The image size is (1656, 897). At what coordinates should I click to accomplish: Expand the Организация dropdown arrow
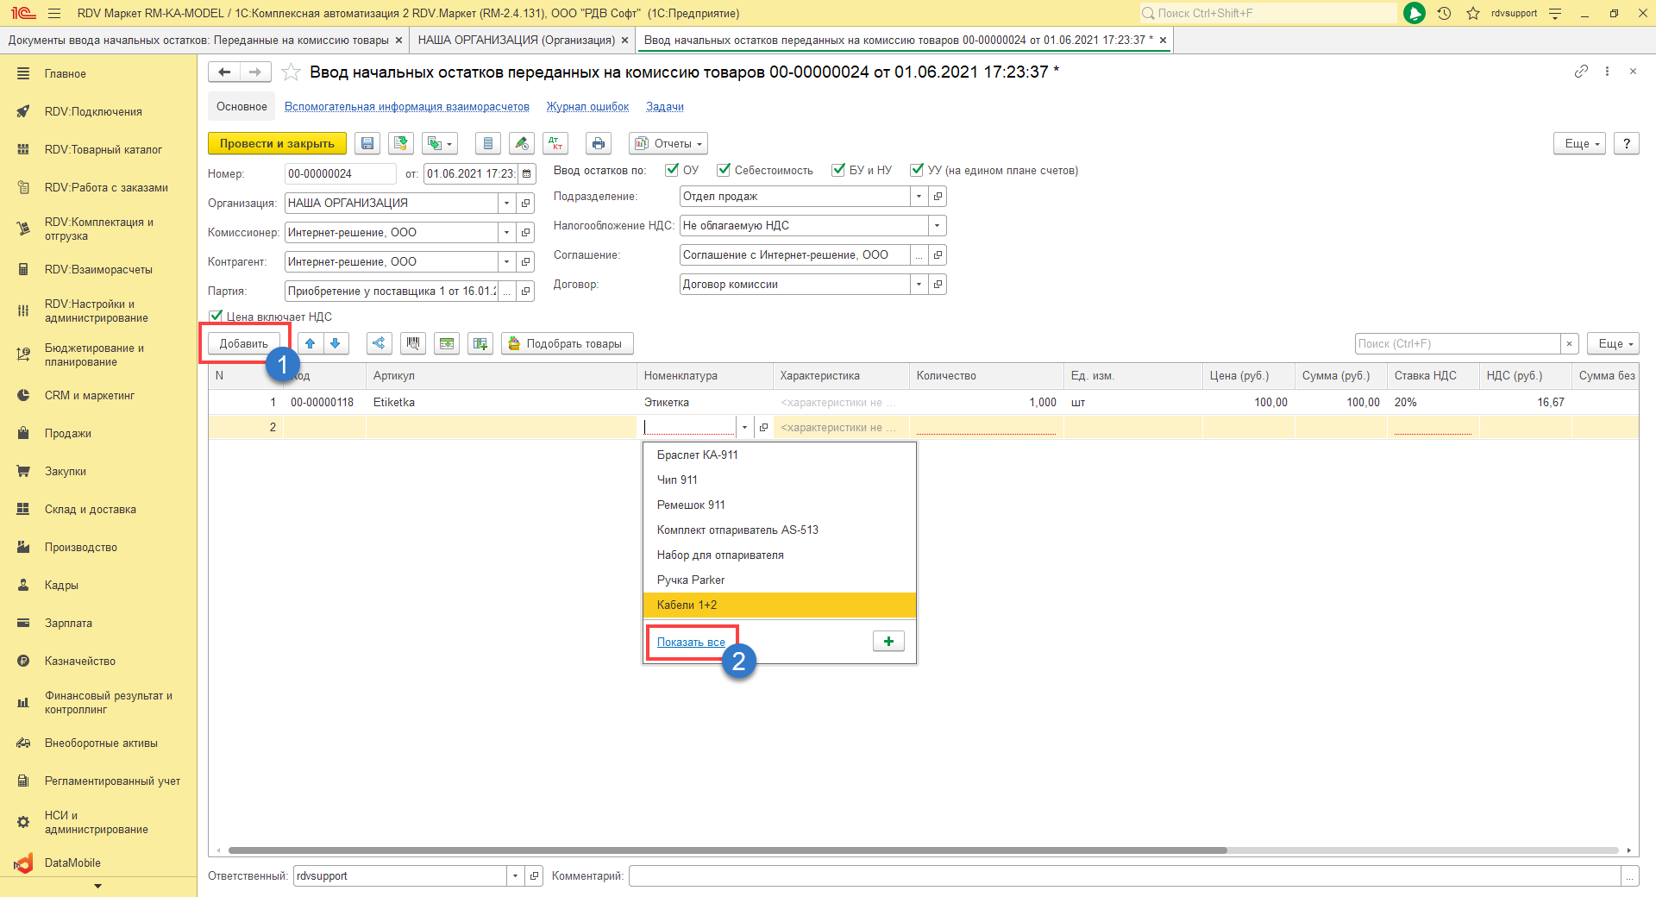[506, 204]
